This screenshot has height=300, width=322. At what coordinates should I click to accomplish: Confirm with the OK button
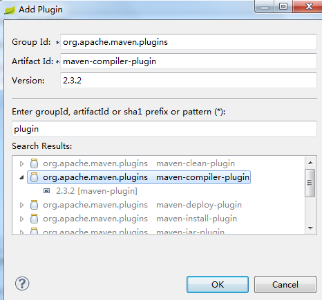tap(218, 285)
